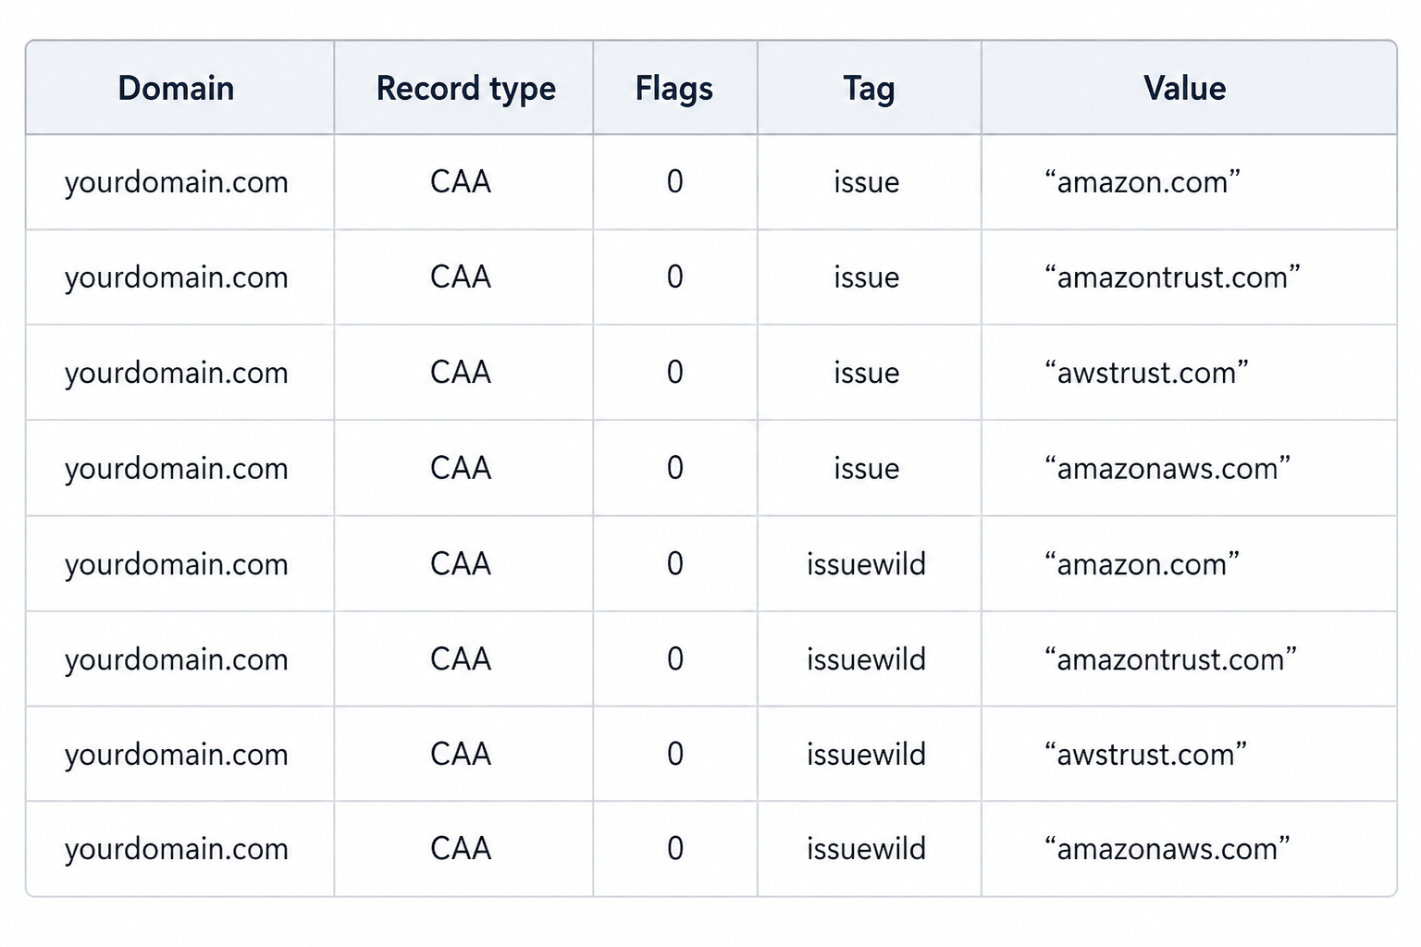Image resolution: width=1421 pixels, height=947 pixels.
Task: Click the issuewild row's "amazontrust.com" value
Action: (1170, 659)
